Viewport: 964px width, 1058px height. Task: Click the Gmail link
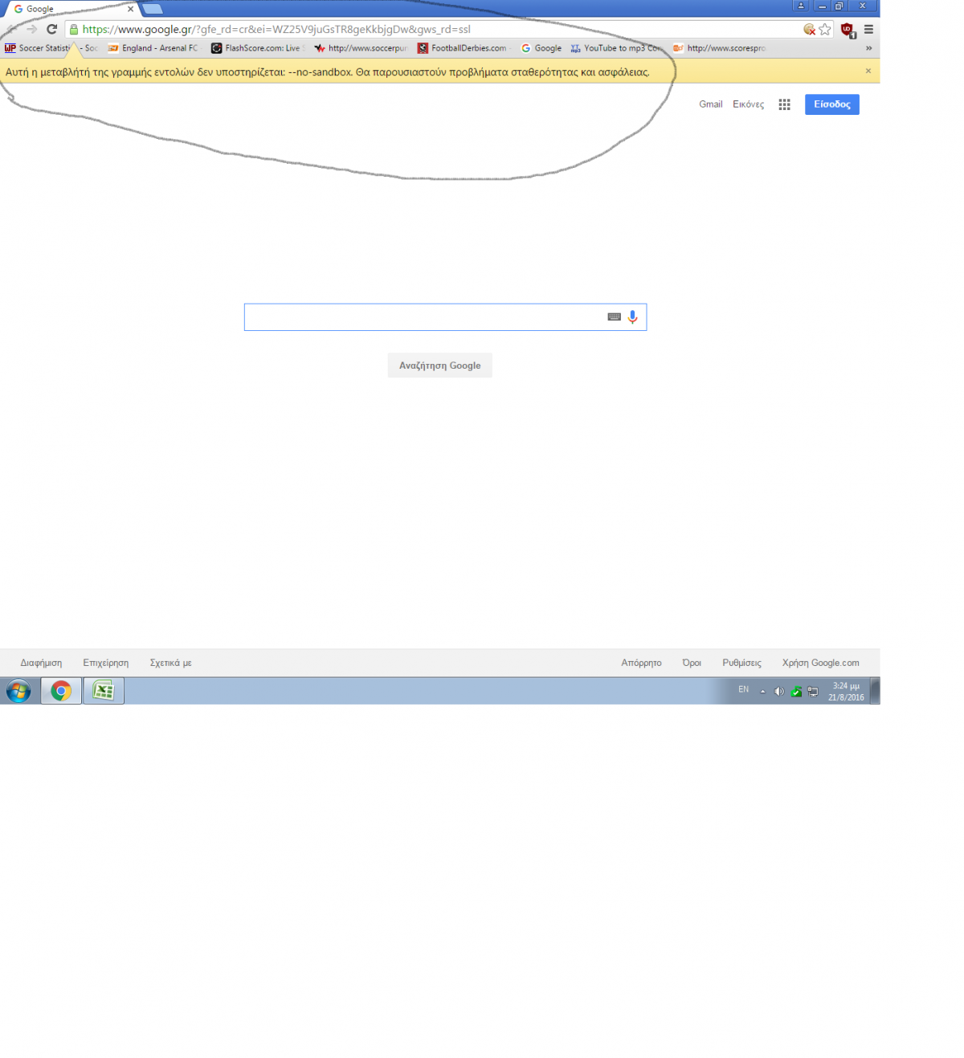(710, 104)
